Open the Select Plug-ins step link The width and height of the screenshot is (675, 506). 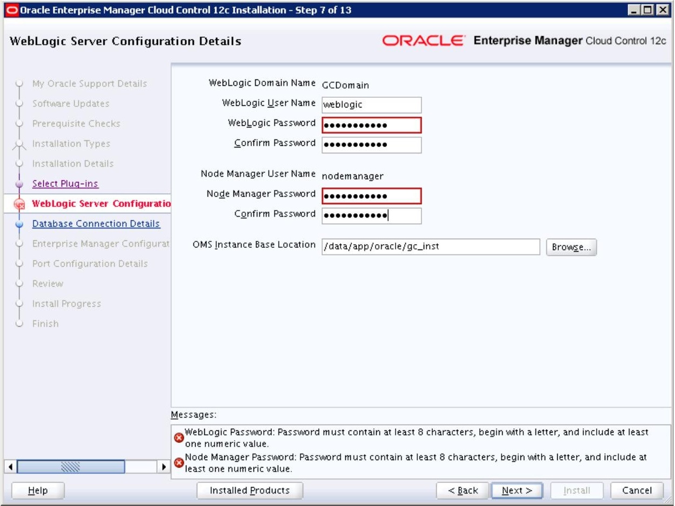[65, 184]
